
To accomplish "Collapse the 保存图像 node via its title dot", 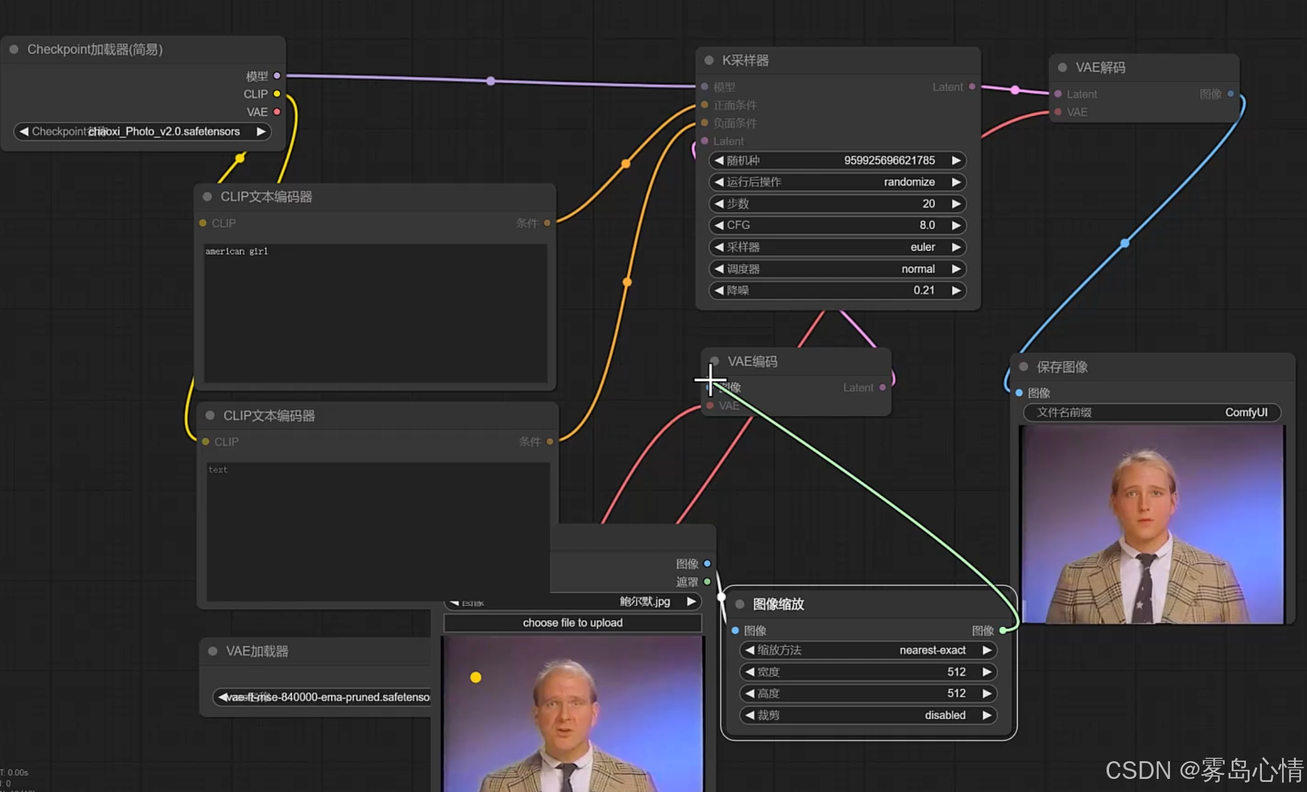I will coord(1024,367).
